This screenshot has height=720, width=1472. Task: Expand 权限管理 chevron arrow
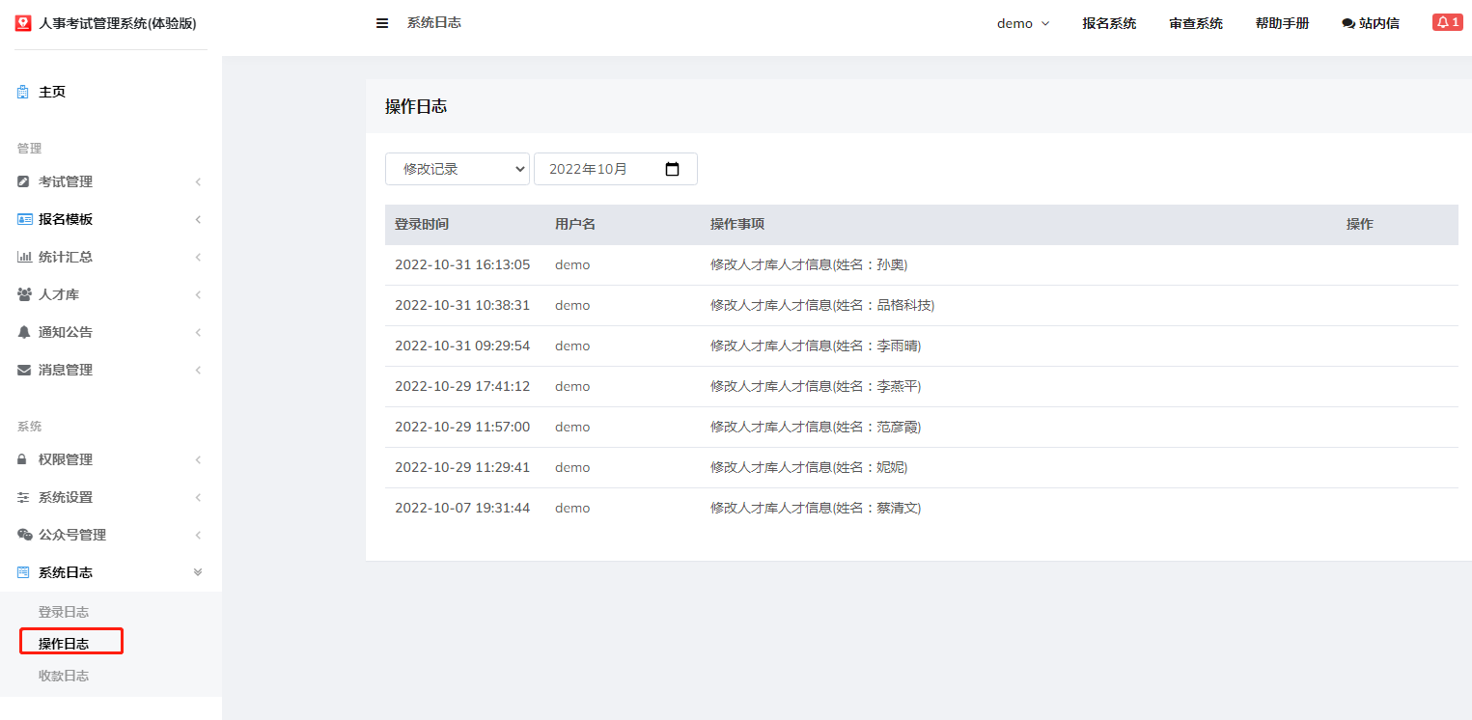198,459
